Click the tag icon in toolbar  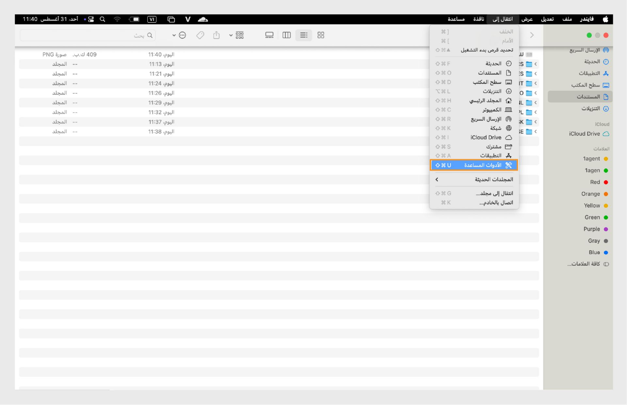point(200,35)
